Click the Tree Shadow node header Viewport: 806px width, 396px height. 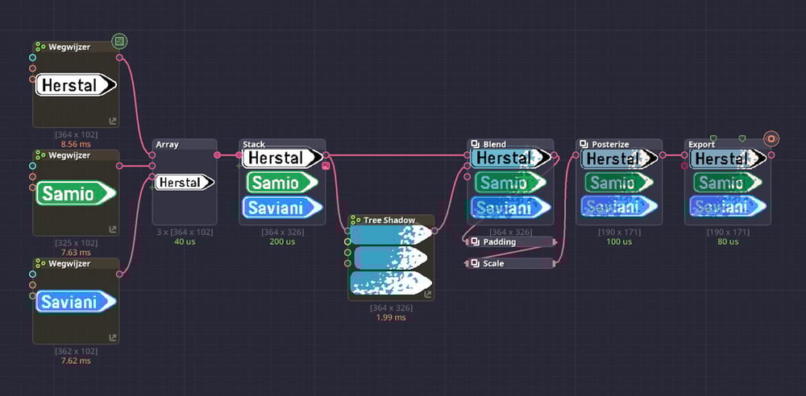(x=391, y=220)
